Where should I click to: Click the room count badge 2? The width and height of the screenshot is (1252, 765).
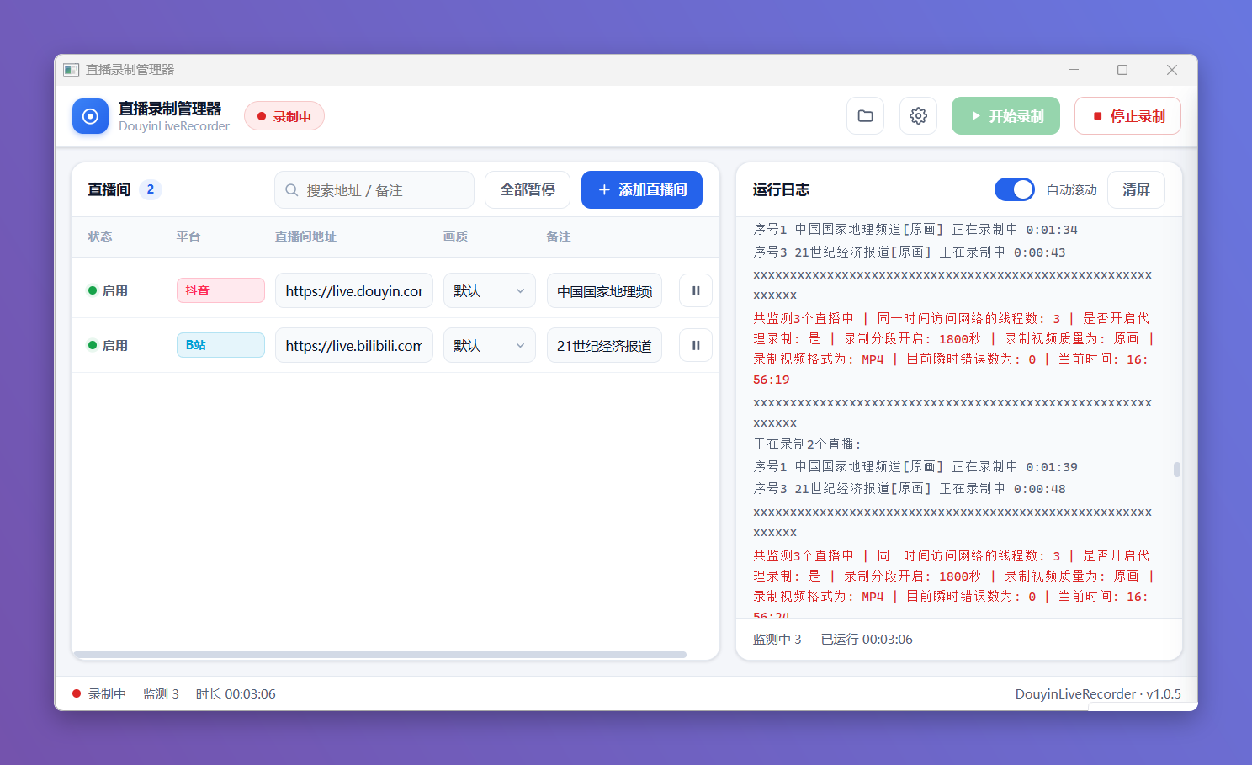pyautogui.click(x=151, y=189)
